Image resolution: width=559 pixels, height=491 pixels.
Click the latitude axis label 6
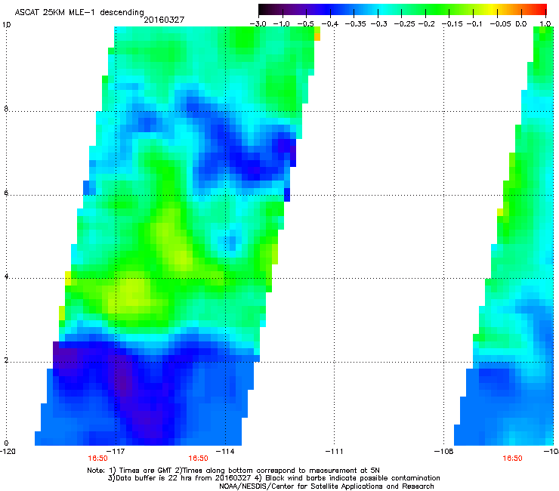[6, 193]
